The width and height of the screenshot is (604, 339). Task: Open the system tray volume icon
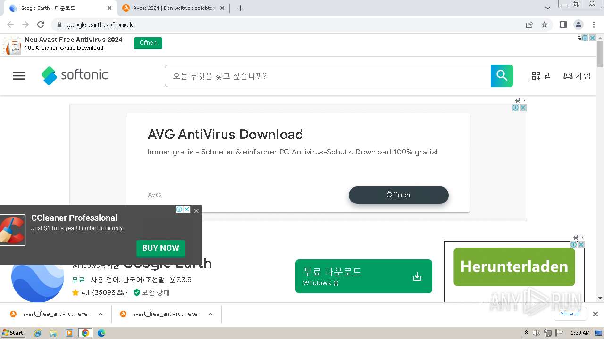pos(537,333)
